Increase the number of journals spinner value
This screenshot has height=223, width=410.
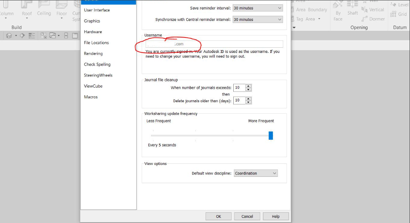coord(248,86)
